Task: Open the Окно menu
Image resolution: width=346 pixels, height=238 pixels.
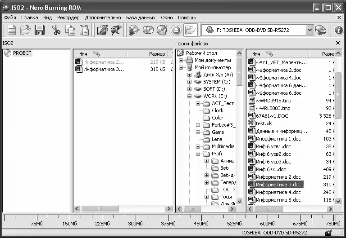Action: 167,18
